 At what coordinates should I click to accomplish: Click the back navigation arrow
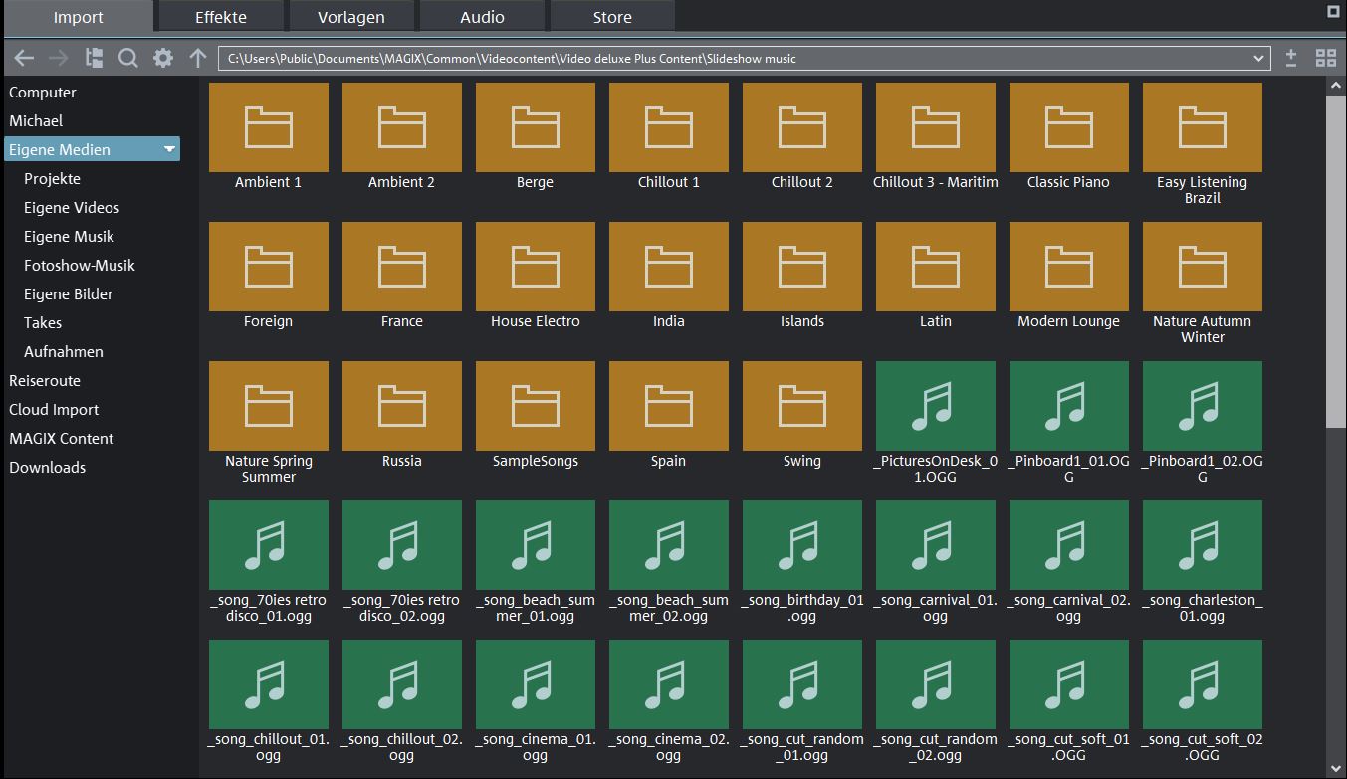[24, 58]
